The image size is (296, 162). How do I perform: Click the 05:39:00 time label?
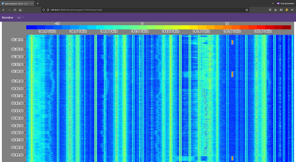coord(17,81)
